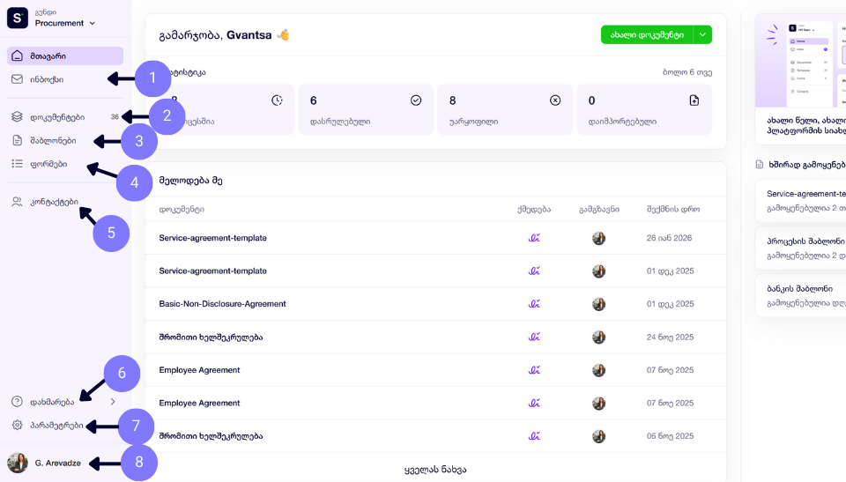The image size is (846, 482).
Task: Click sender avatar for 26 იან 2026 row
Action: [599, 238]
